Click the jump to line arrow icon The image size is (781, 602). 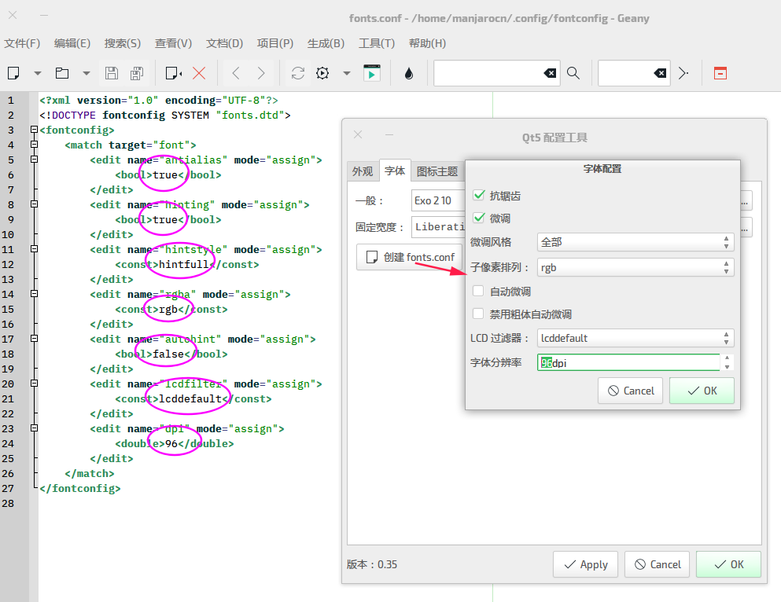[x=683, y=73]
